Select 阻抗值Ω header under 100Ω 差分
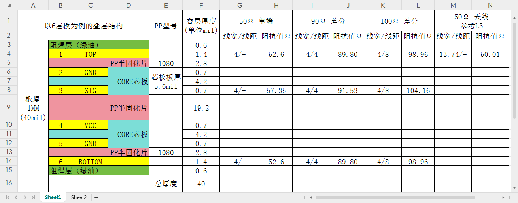This screenshot has width=518, height=203. tap(418, 36)
